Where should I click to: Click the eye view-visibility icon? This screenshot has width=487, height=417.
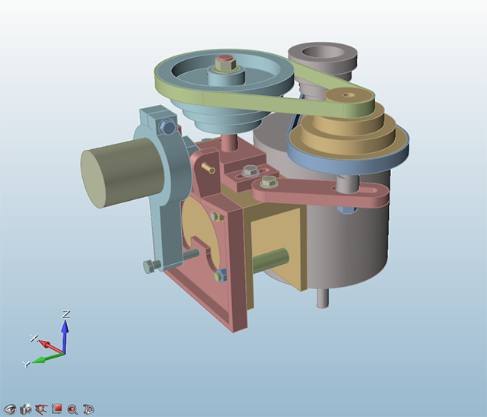[x=11, y=409]
